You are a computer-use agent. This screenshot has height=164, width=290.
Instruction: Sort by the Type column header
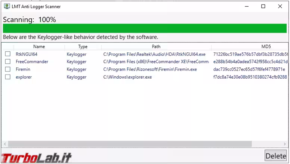coord(83,46)
